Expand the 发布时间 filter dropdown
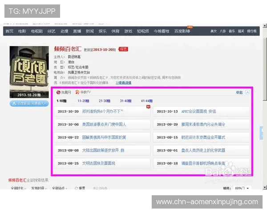The image size is (267, 213). point(39,188)
